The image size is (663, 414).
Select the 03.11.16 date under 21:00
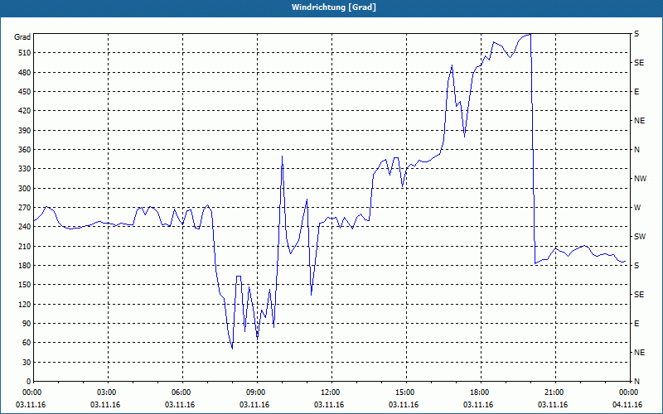coord(553,405)
